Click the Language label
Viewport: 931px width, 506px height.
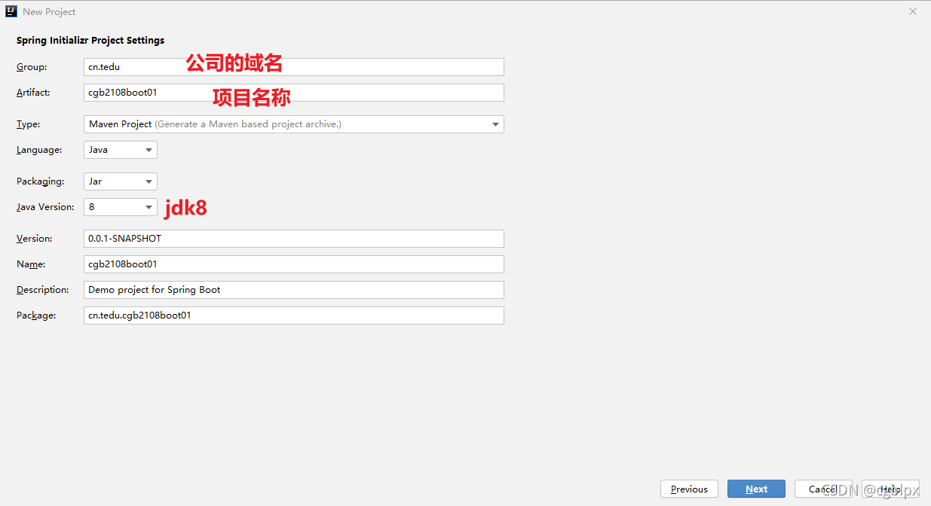[x=39, y=150]
